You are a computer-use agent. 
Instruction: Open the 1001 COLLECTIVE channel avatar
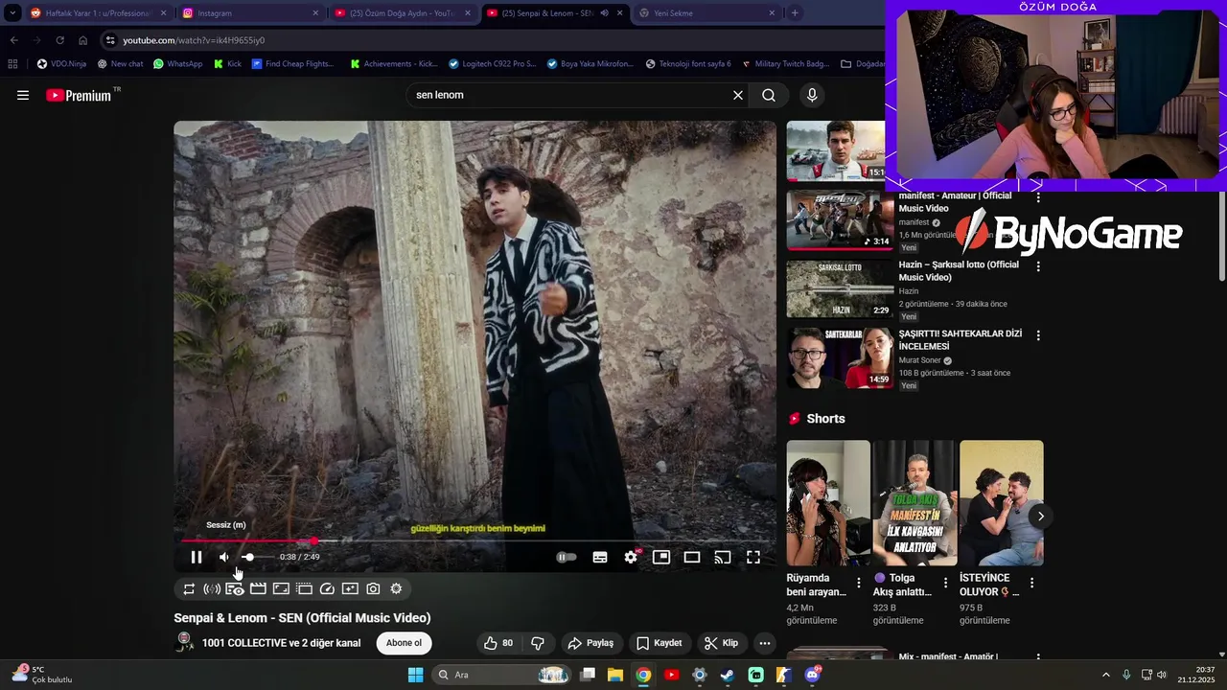pyautogui.click(x=184, y=642)
